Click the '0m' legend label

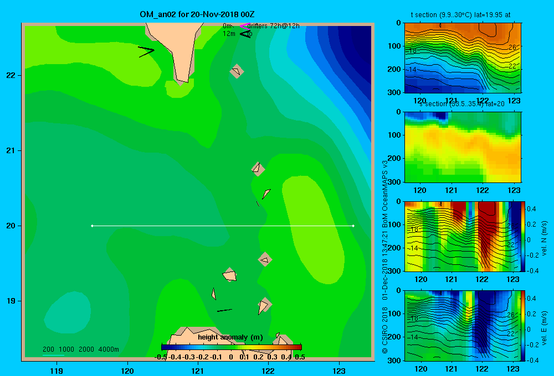pos(227,26)
